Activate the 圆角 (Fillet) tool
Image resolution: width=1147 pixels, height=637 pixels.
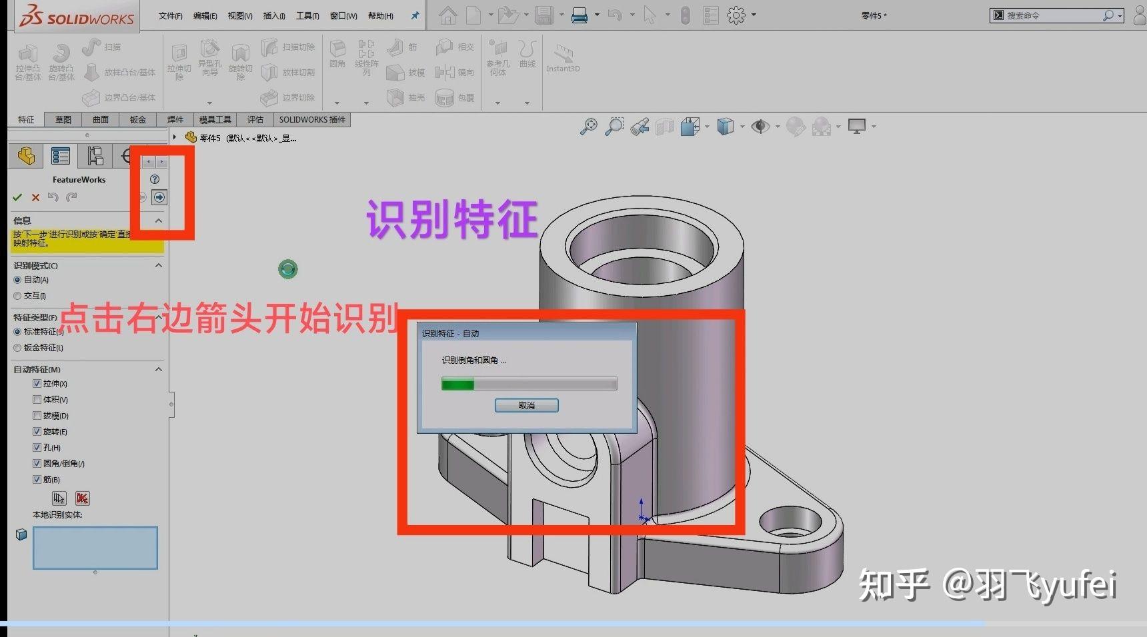coord(337,57)
